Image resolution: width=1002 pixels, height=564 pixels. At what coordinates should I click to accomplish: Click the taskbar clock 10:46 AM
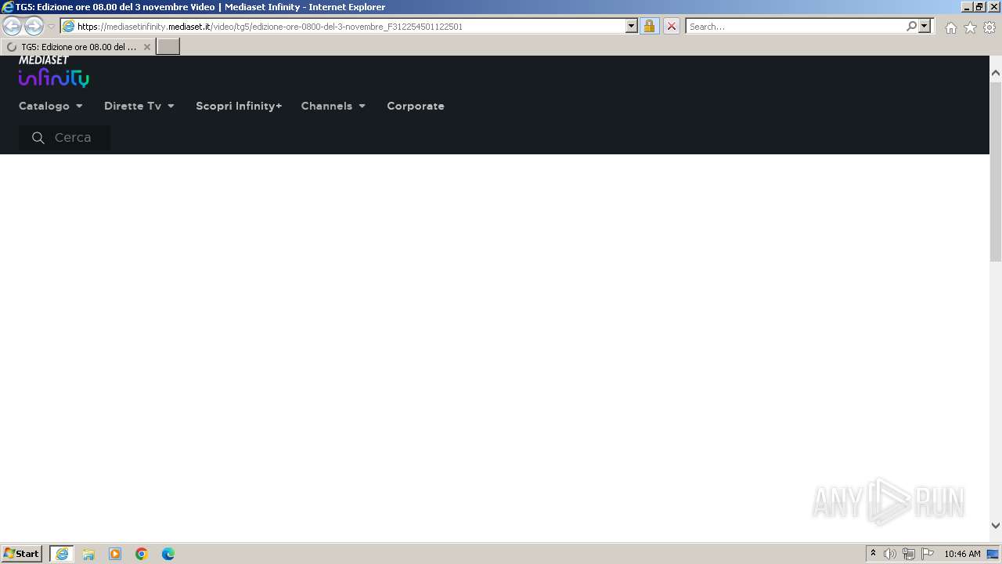[962, 554]
